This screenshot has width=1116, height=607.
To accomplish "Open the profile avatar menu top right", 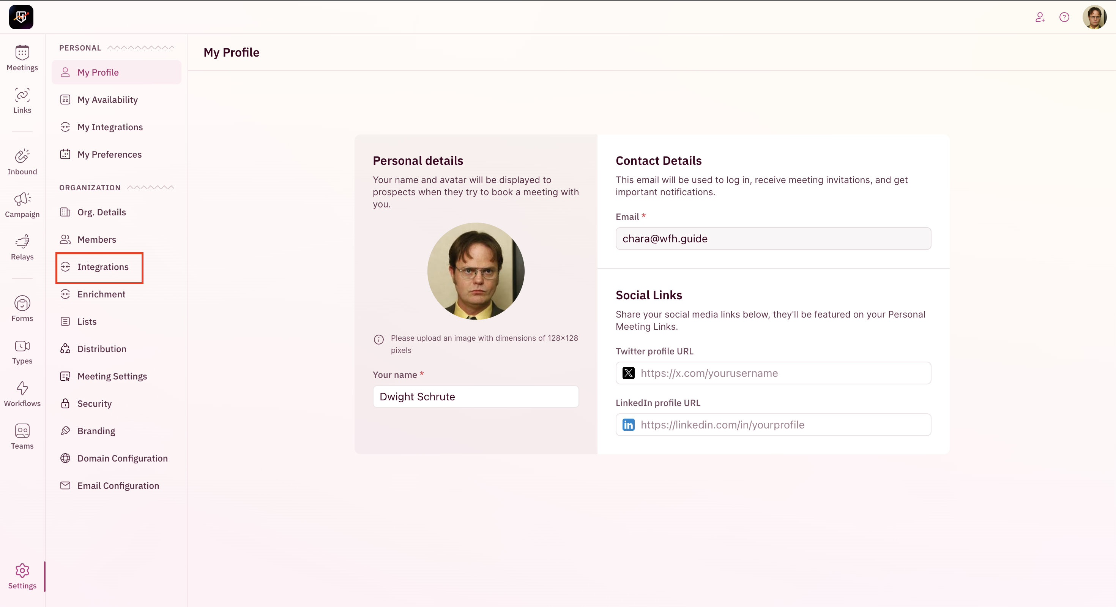I will (x=1094, y=17).
